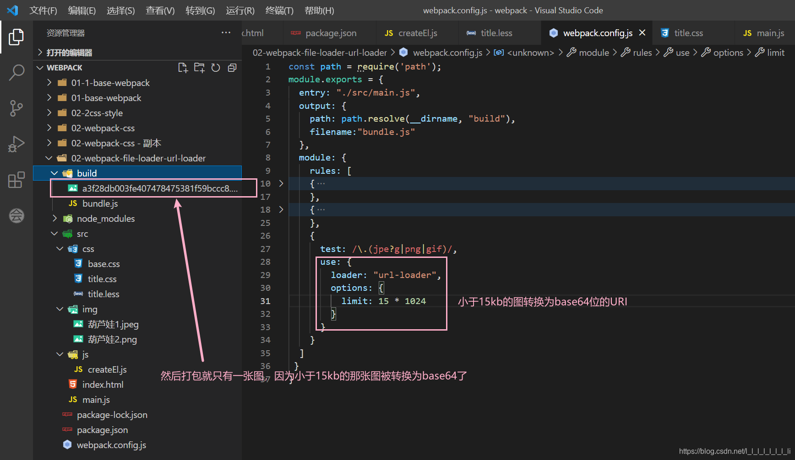Open the 葫芦娃1.jpeg image file

pos(112,324)
